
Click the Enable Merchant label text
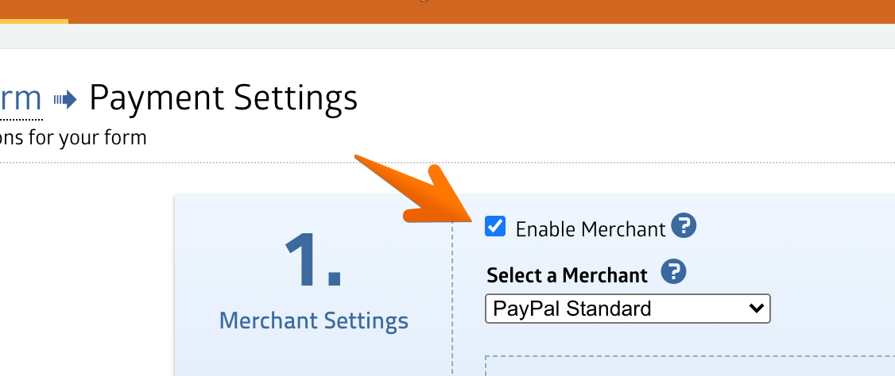point(590,229)
